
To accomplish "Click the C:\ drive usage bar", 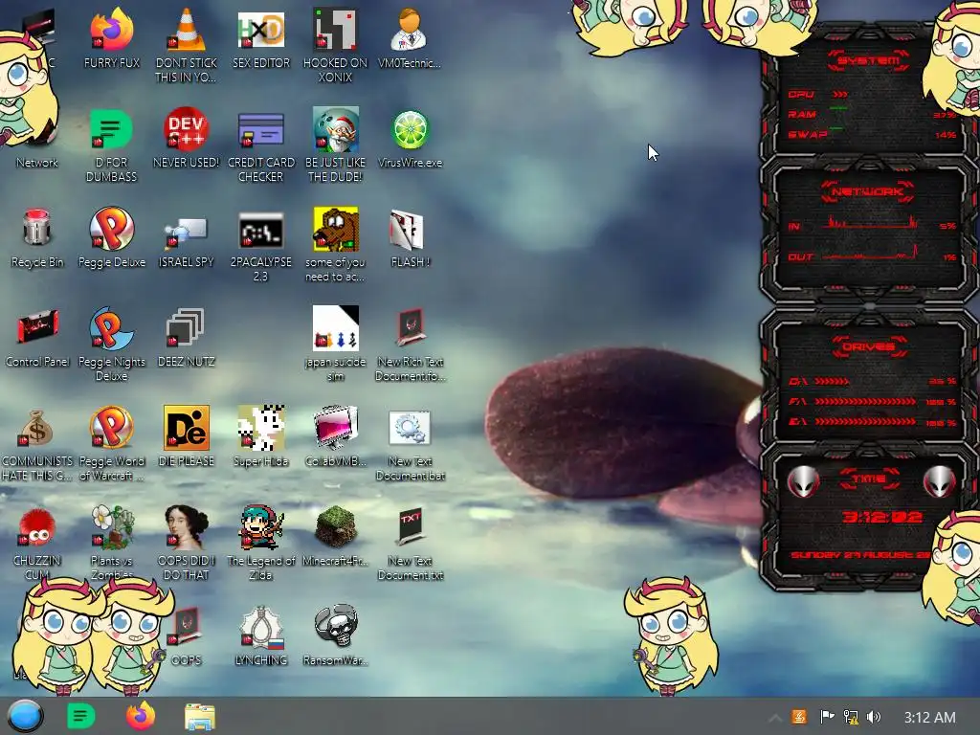I will pyautogui.click(x=832, y=381).
